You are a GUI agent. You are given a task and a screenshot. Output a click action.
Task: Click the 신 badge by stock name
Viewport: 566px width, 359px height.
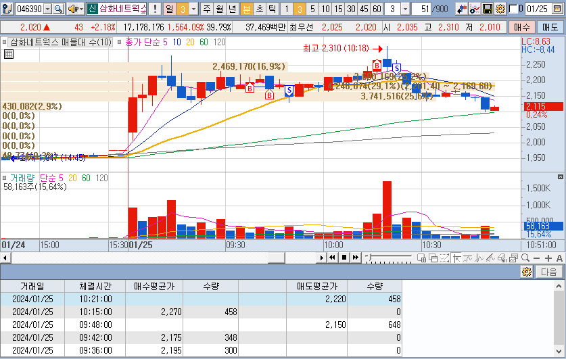point(92,9)
